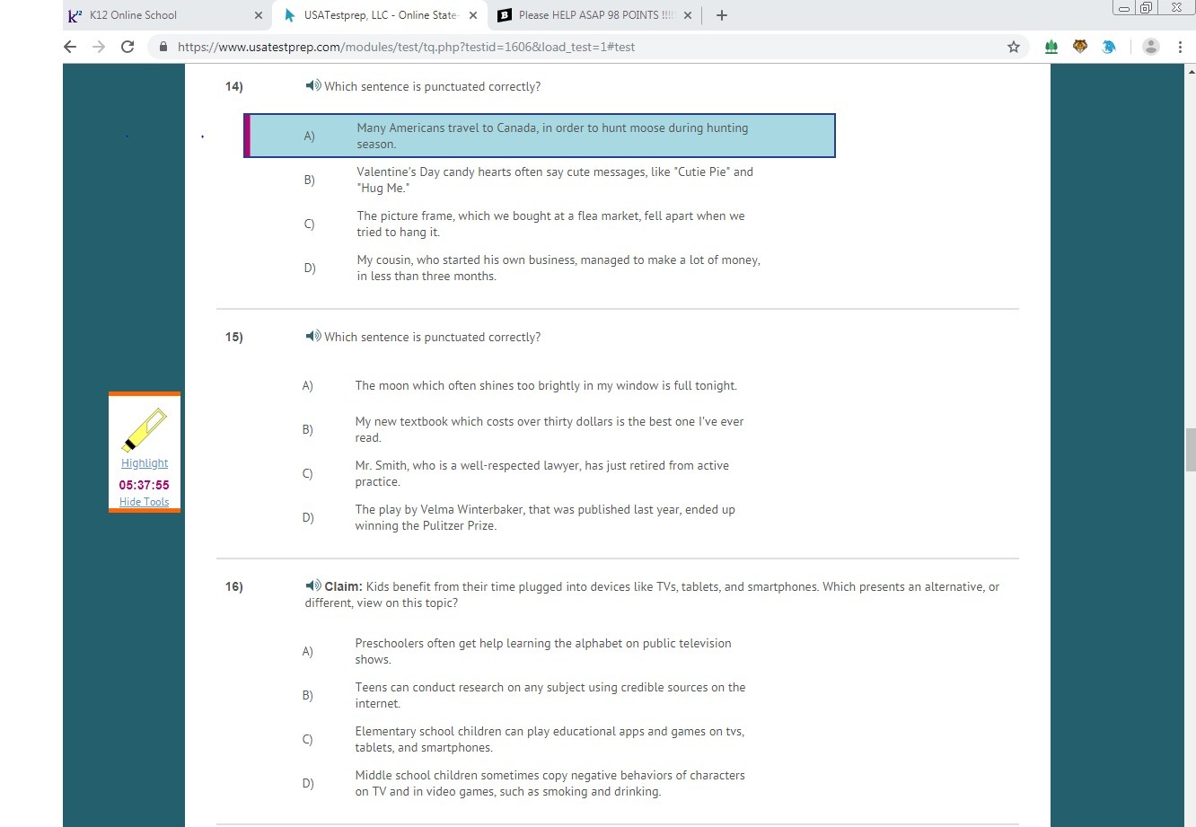Switch to the K12 Online School tab
Viewport: 1196px width, 827px height.
point(166,15)
